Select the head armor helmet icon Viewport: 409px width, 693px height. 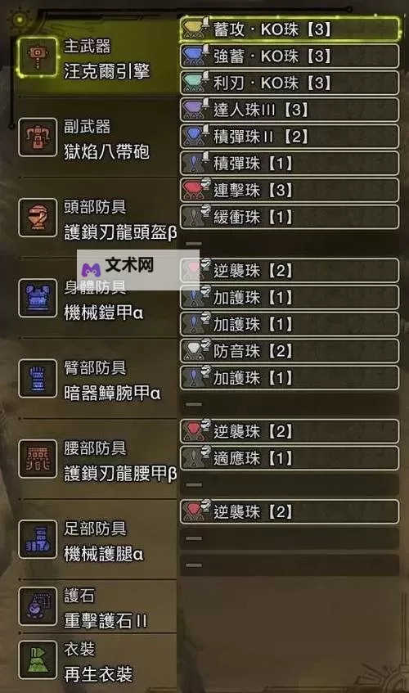tap(38, 218)
